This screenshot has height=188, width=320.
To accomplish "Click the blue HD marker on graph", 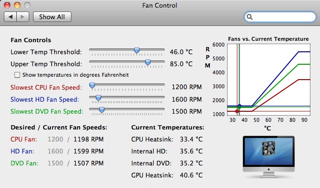I will click(x=240, y=106).
